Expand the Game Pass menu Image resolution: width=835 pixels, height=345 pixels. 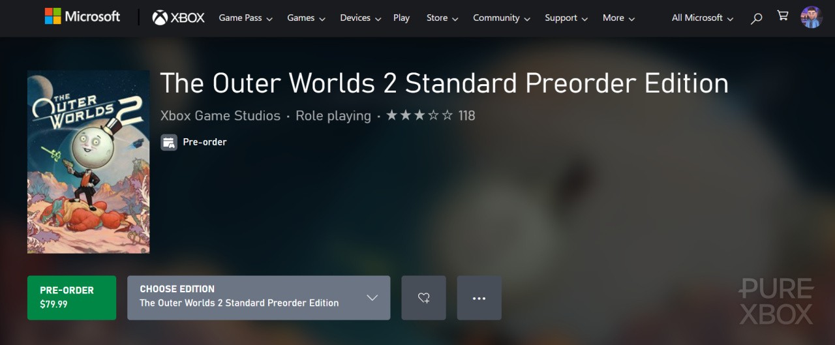point(245,18)
